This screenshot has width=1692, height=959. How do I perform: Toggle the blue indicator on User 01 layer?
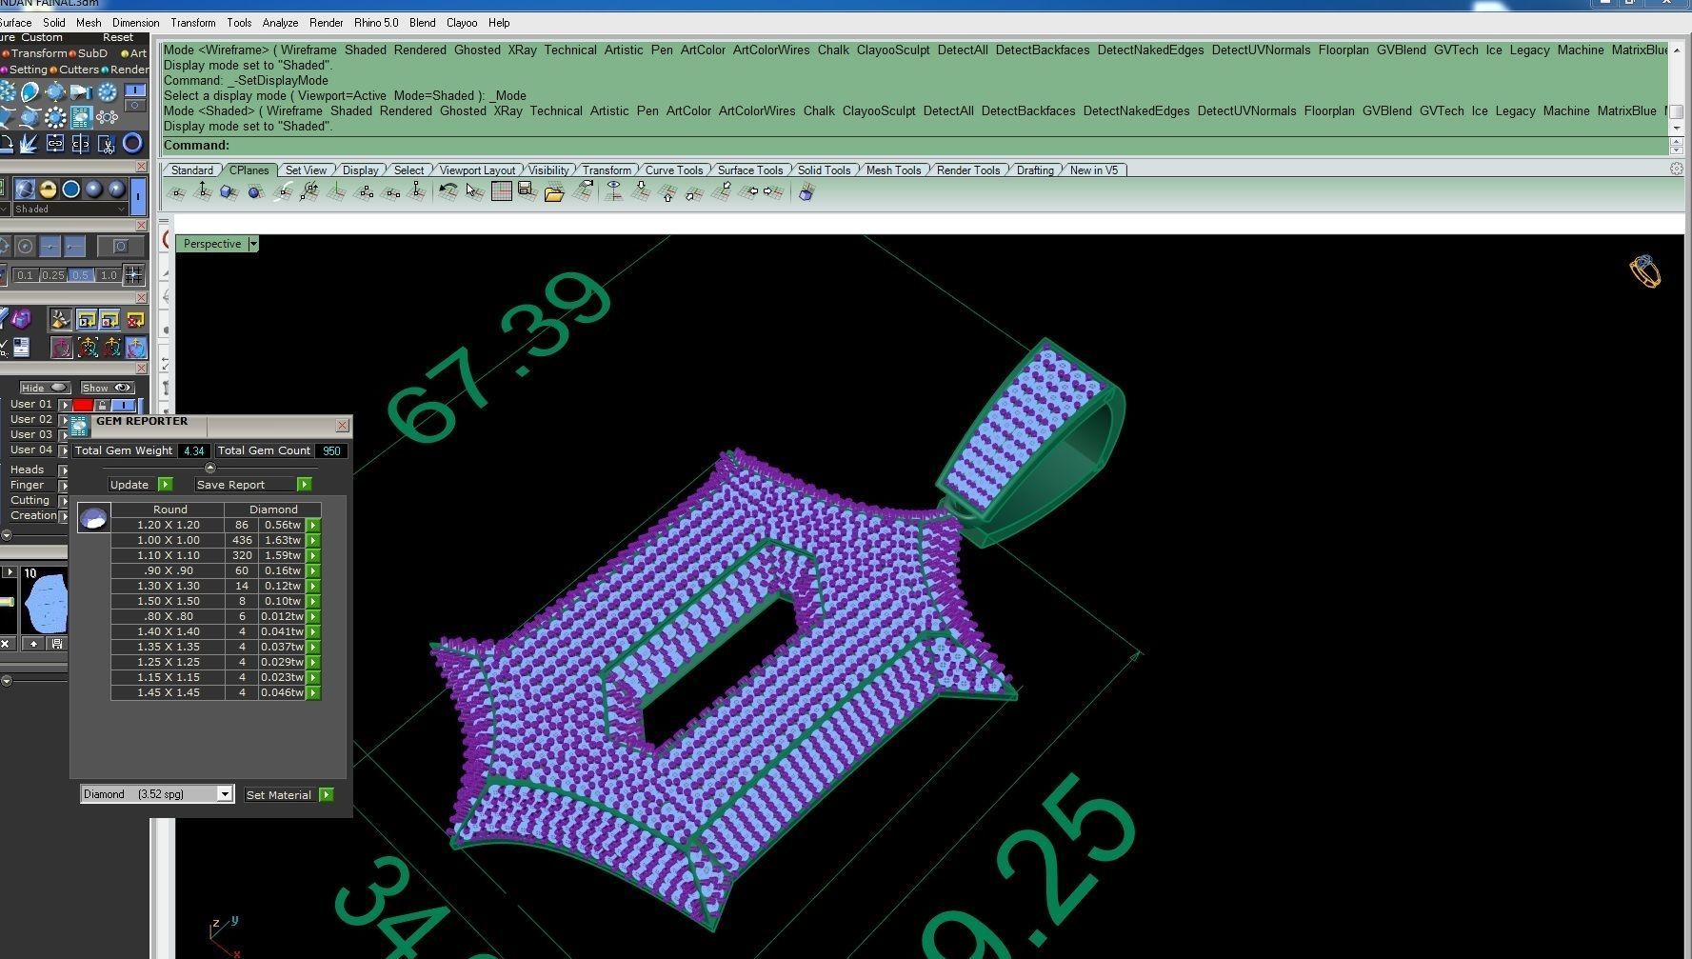[123, 405]
